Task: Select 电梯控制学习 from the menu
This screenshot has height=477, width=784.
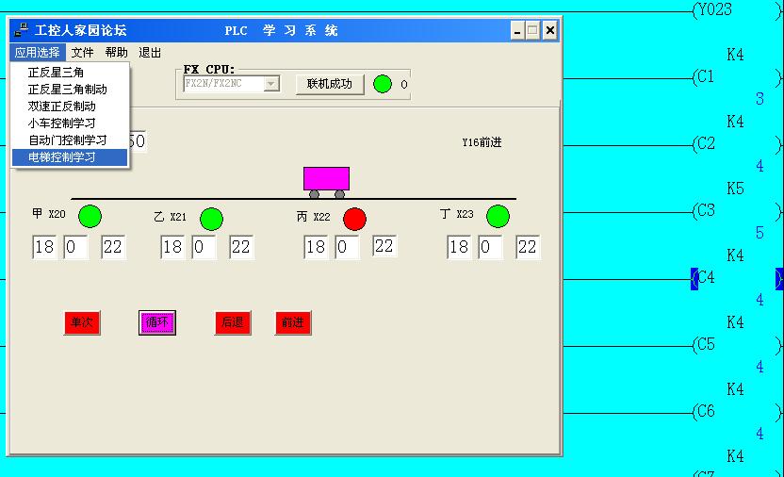Action: [62, 157]
